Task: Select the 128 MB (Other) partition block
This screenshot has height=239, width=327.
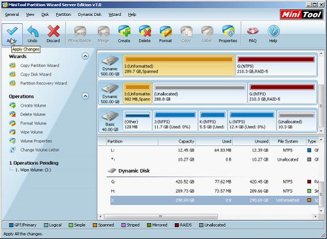Action: (137, 121)
